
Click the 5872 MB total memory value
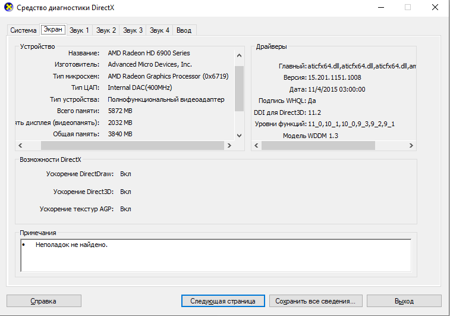point(120,111)
